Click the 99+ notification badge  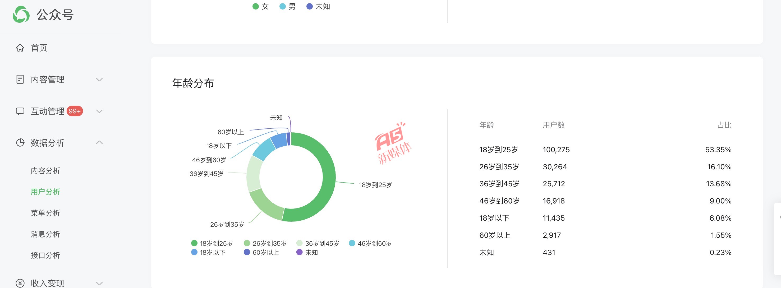click(75, 111)
